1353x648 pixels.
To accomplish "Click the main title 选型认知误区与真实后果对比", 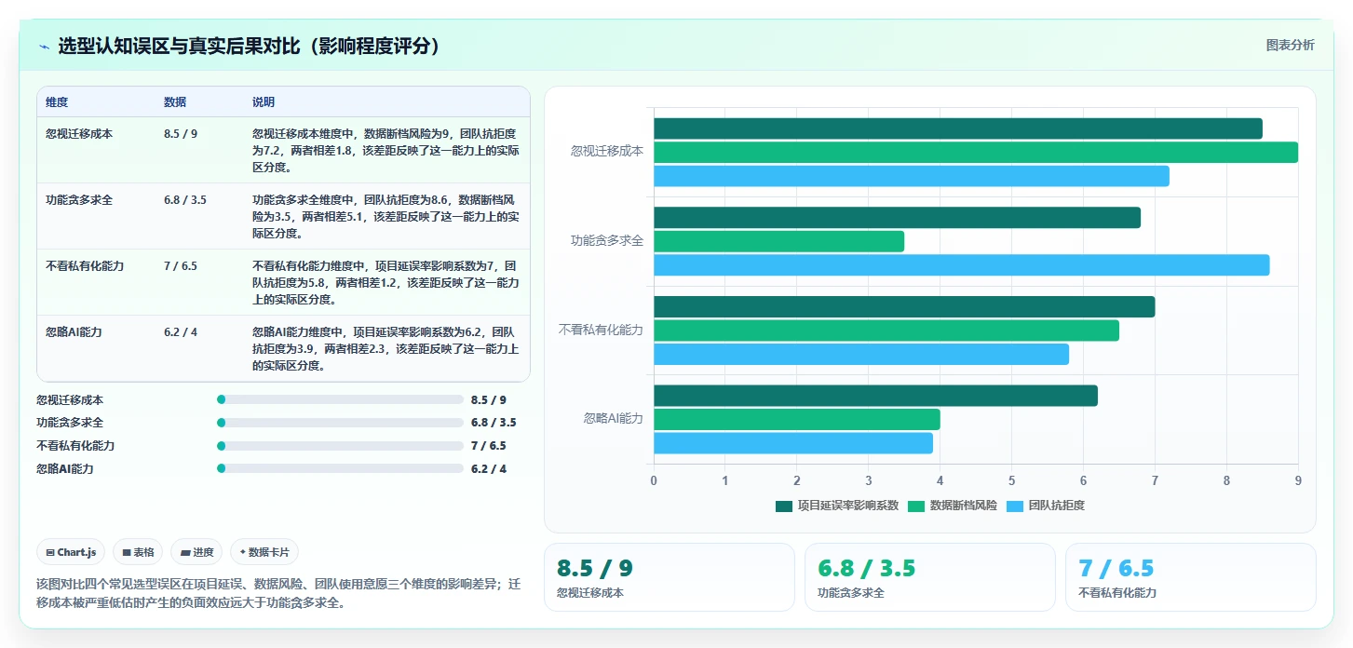I will click(250, 46).
